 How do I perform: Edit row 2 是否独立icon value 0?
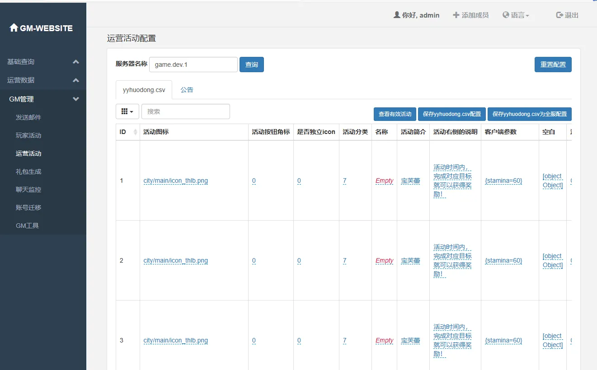coord(299,260)
